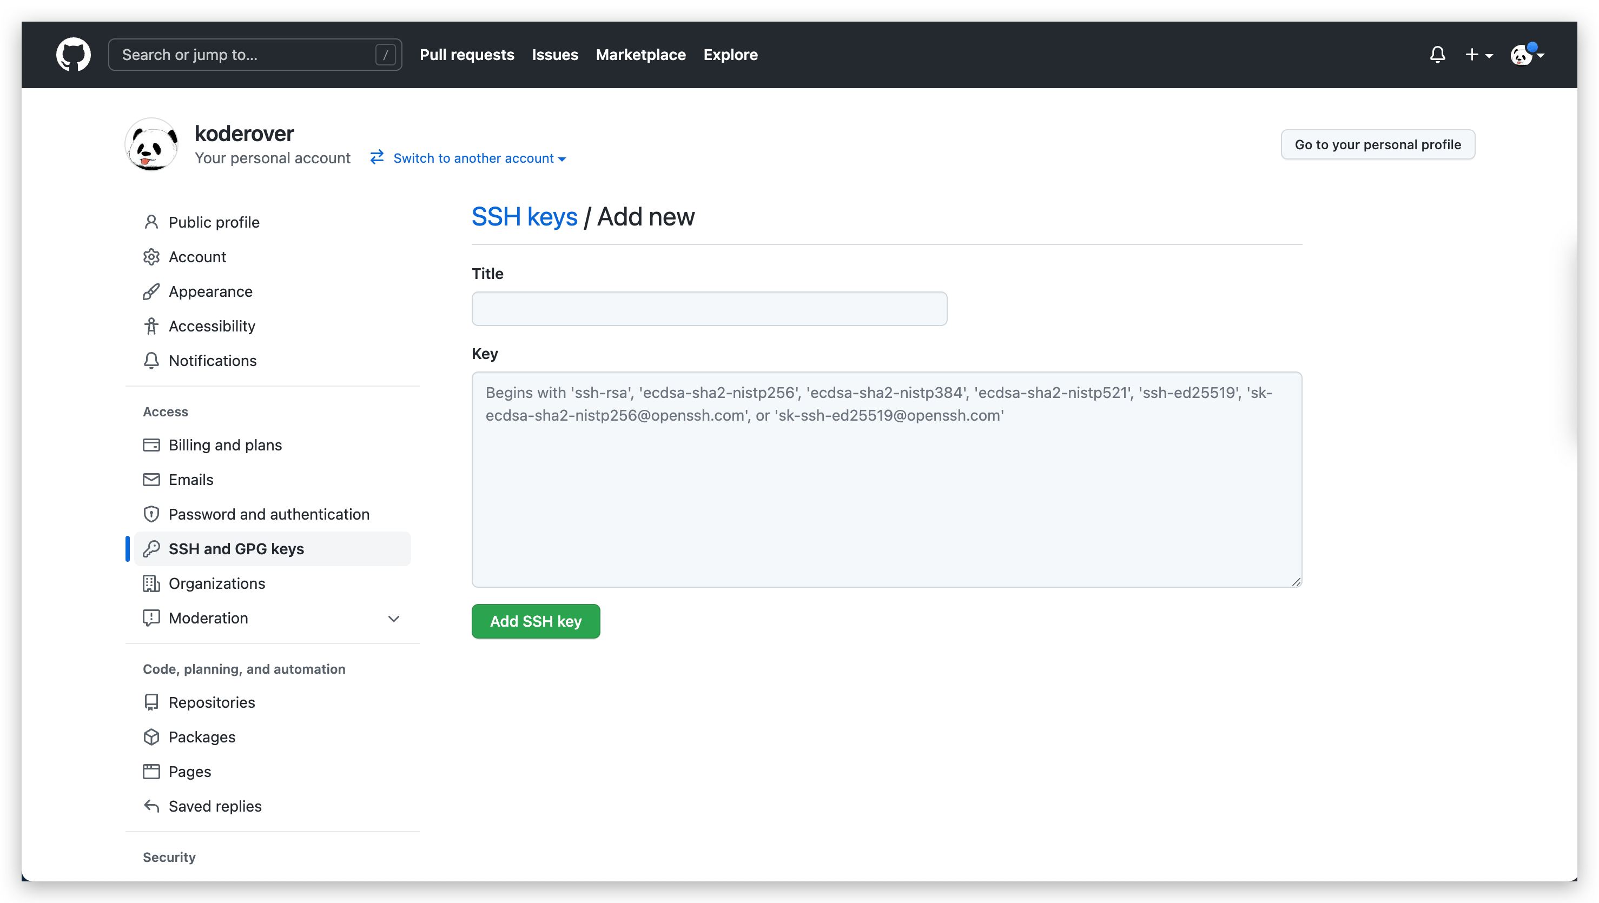Click the Emails envelope icon
Viewport: 1599px width, 903px height.
coord(152,479)
